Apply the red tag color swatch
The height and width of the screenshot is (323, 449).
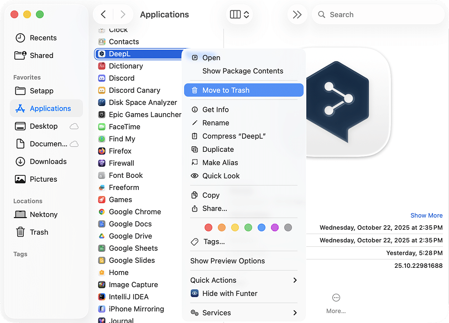[x=208, y=227]
